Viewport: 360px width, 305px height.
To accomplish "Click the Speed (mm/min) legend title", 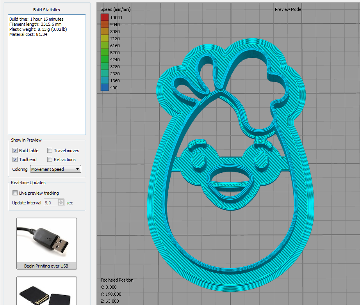I will pos(116,9).
